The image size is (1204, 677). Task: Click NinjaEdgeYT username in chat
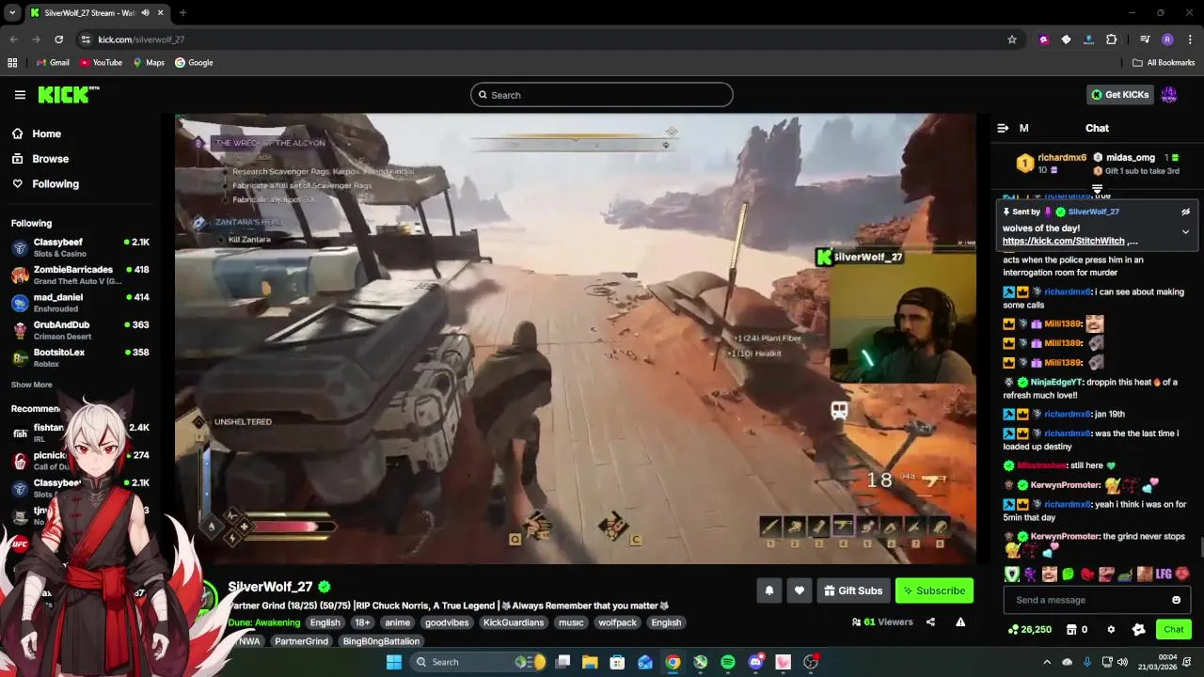click(1056, 383)
